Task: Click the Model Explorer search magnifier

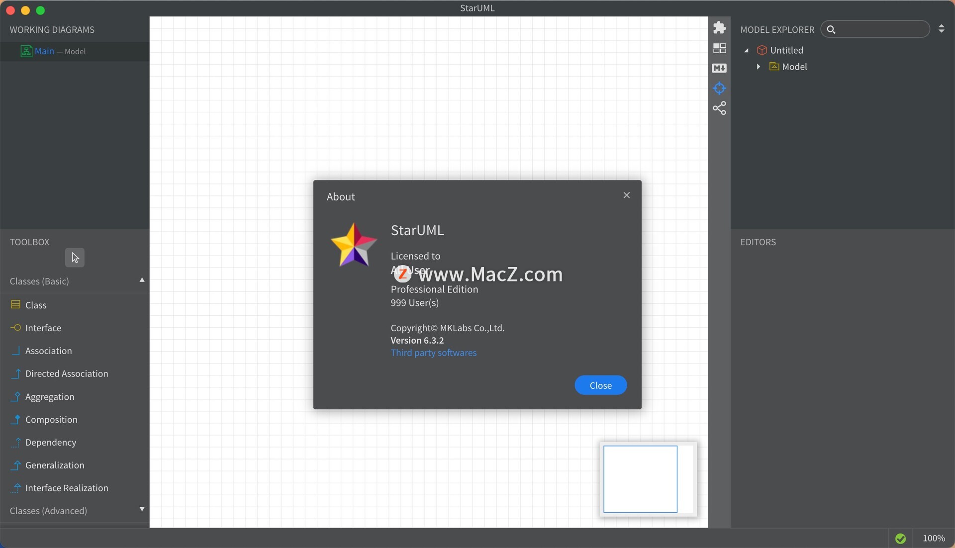Action: point(831,29)
